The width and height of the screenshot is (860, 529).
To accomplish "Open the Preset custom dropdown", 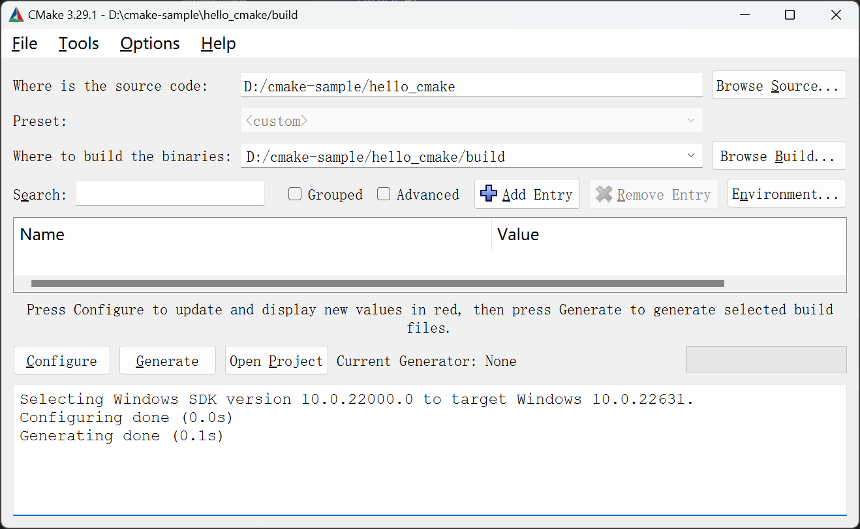I will point(691,121).
